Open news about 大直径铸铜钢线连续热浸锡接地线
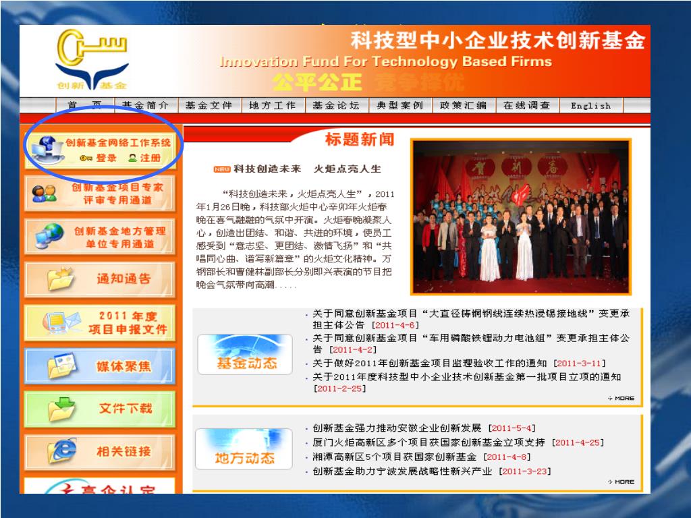Screen dimensions: 691x518 tap(471, 319)
